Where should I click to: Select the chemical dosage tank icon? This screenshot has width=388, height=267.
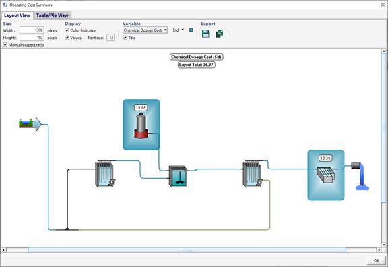tap(141, 125)
